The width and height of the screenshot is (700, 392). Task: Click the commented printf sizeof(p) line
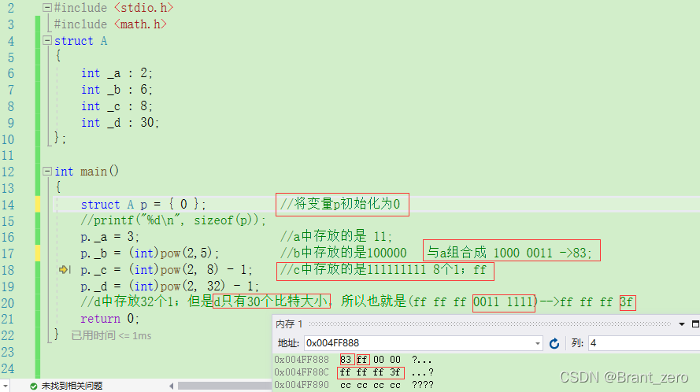point(173,220)
